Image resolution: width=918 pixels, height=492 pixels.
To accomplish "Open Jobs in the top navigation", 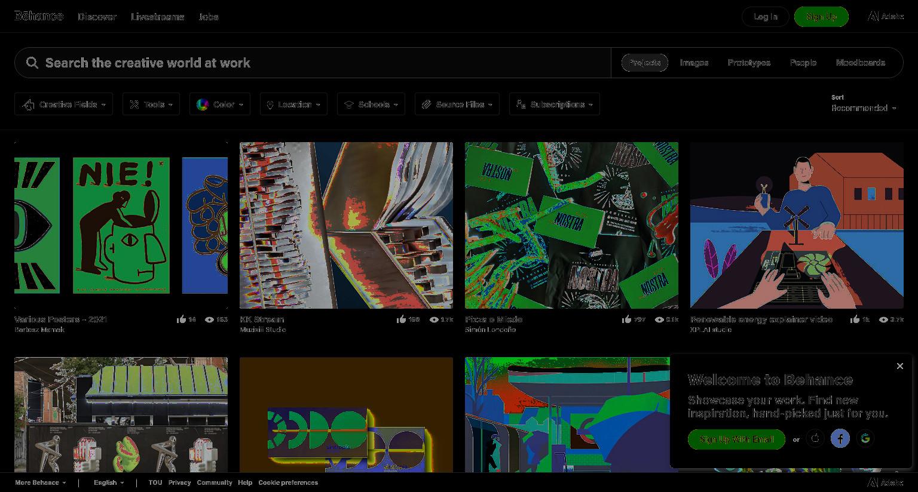I will 209,17.
